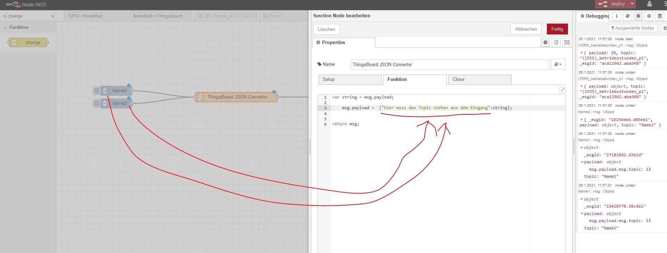Filter debug by Ausgewählte Nodes
This screenshot has width=667, height=253.
pyautogui.click(x=632, y=28)
